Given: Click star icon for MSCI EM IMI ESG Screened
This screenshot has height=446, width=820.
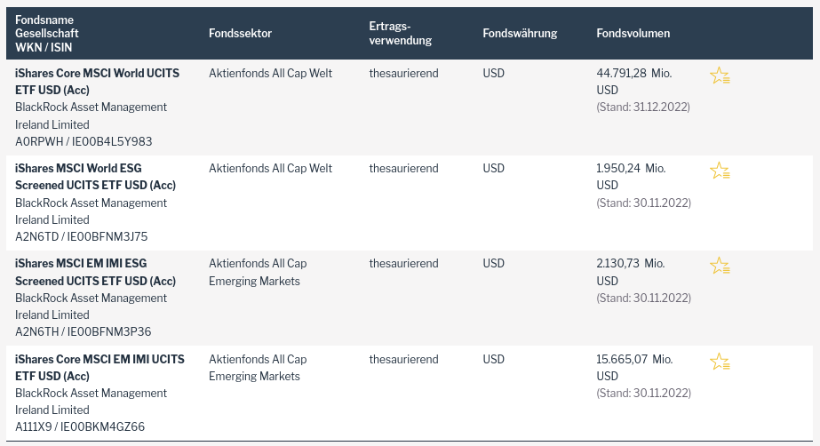Looking at the screenshot, I should tap(719, 266).
